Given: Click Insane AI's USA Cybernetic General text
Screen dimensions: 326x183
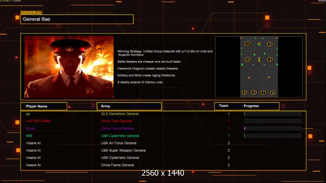Looking at the screenshot, I should click(x=120, y=158).
